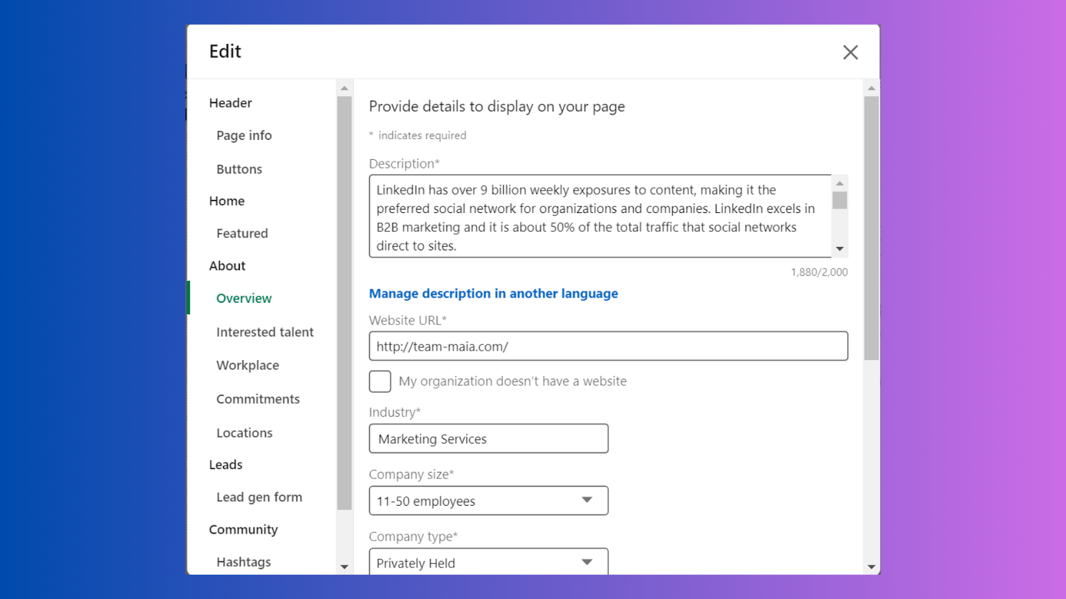
Task: Click the Provide details to display heading
Action: (x=497, y=106)
